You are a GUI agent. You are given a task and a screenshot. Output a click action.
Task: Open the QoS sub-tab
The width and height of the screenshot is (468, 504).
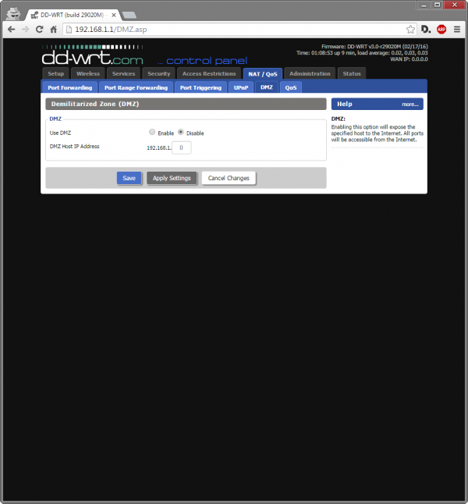291,87
